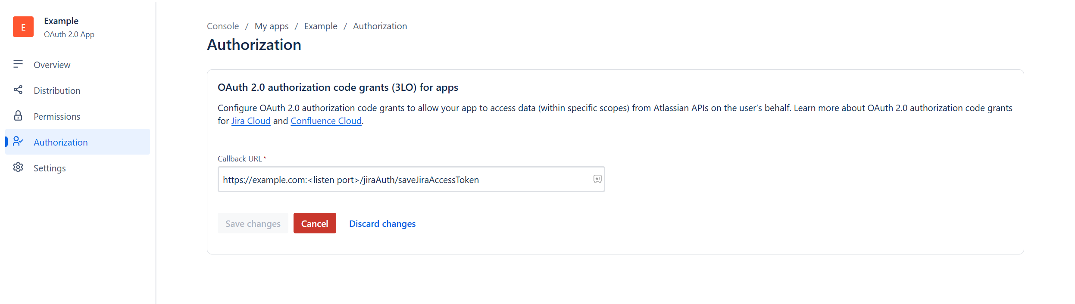Go to My apps breadcrumb
The width and height of the screenshot is (1075, 304).
(272, 26)
